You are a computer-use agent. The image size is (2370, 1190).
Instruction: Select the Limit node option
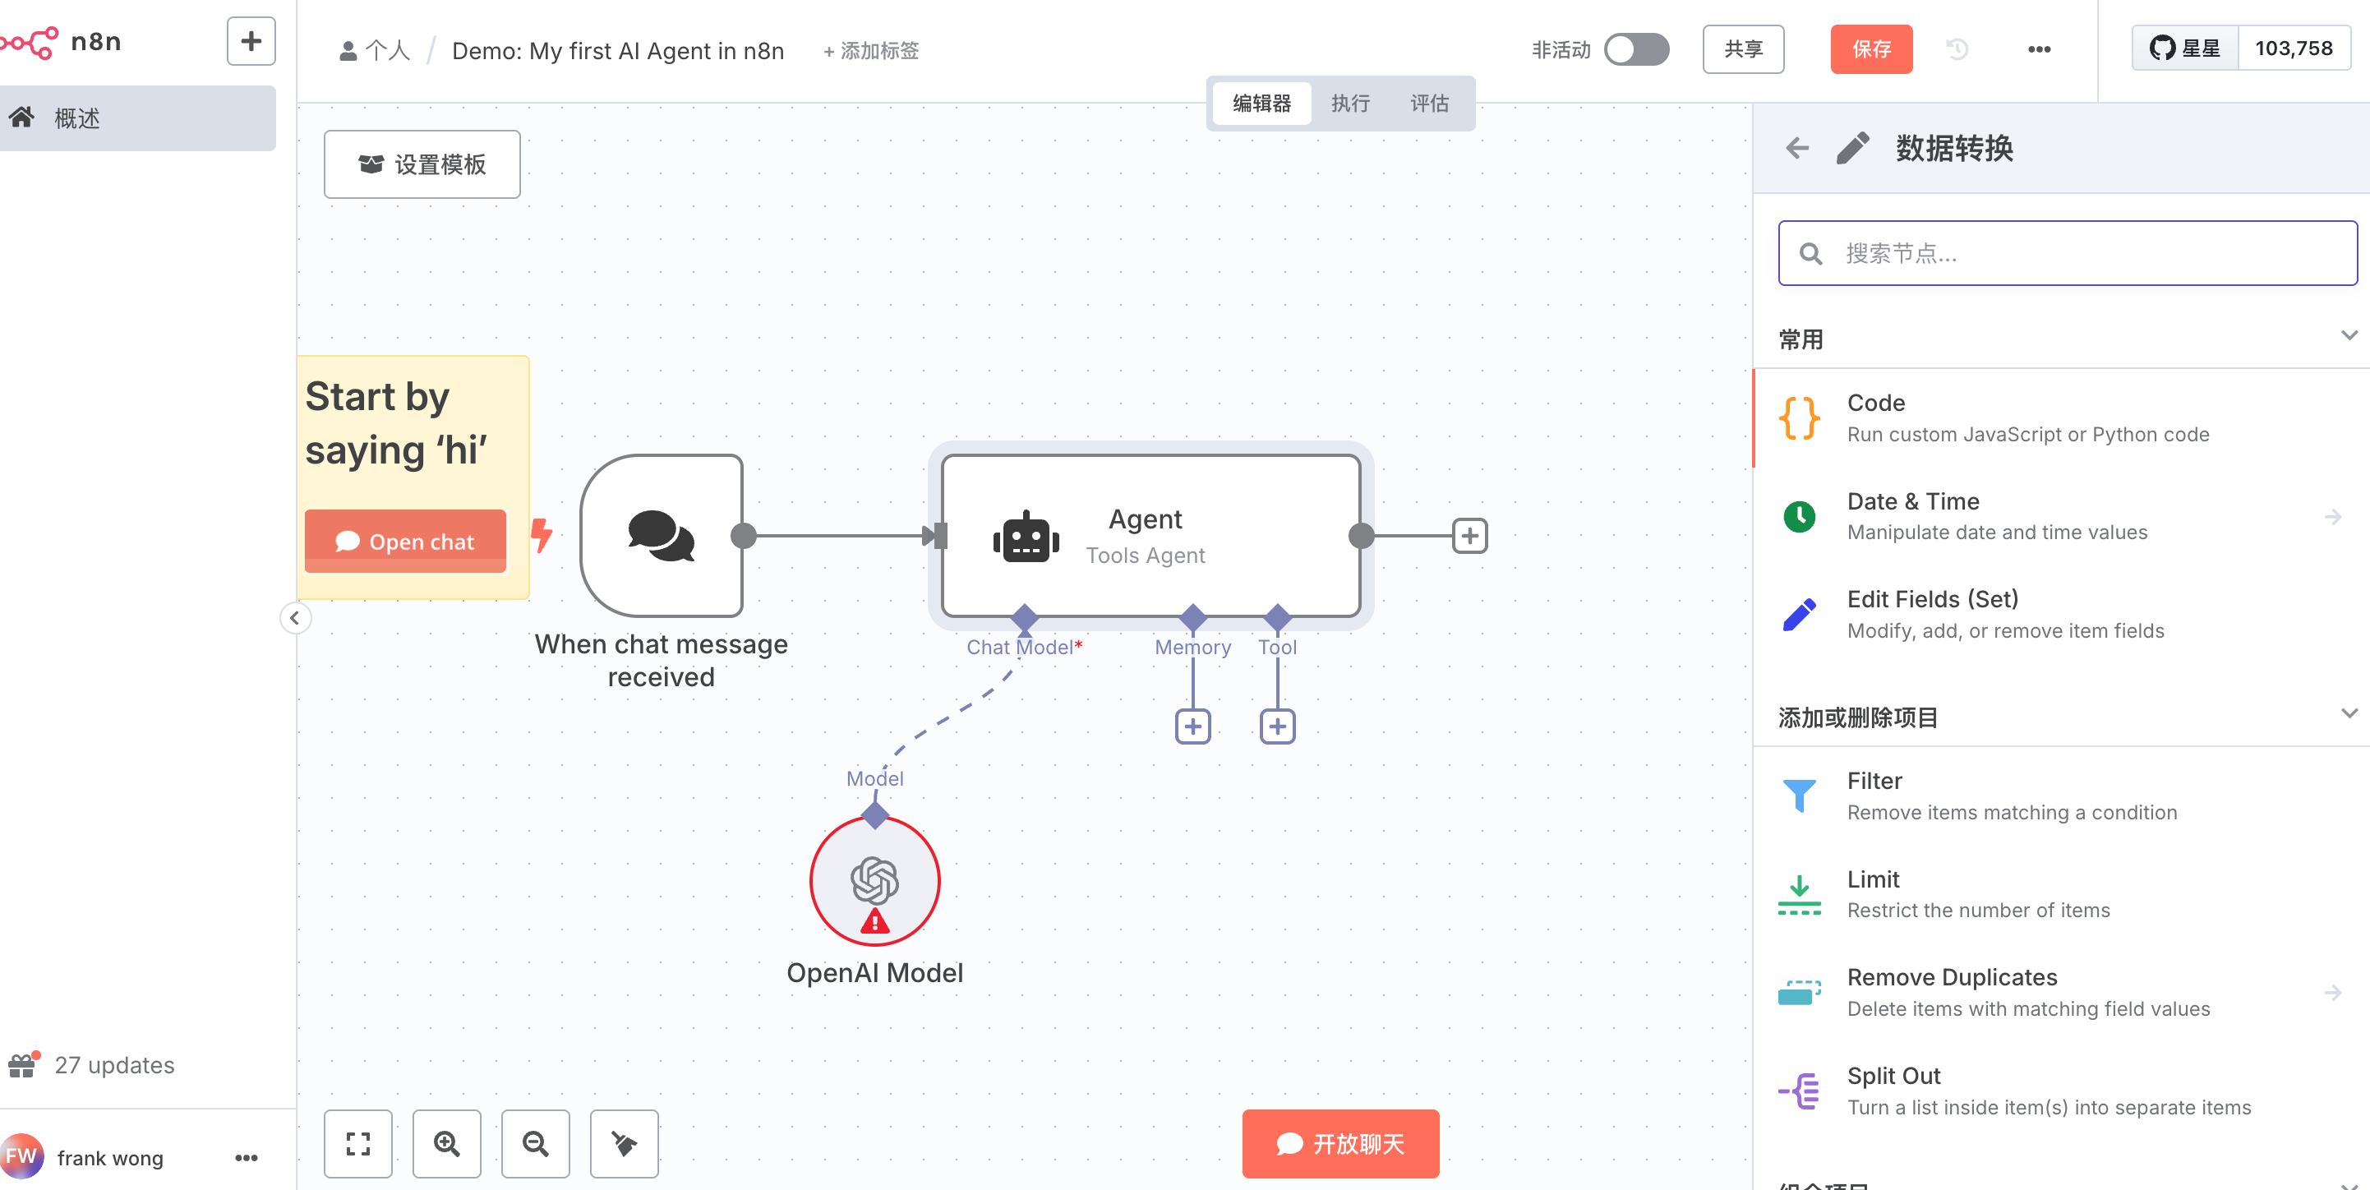(2062, 895)
